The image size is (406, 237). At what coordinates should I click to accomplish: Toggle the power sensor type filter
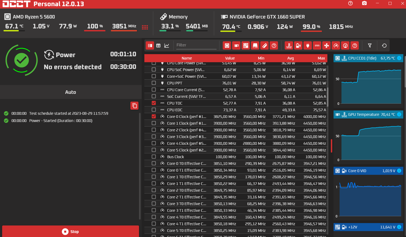pos(308,46)
